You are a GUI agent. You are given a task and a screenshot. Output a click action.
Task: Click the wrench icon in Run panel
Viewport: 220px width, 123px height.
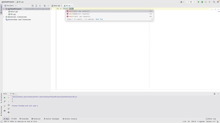(x=4, y=101)
